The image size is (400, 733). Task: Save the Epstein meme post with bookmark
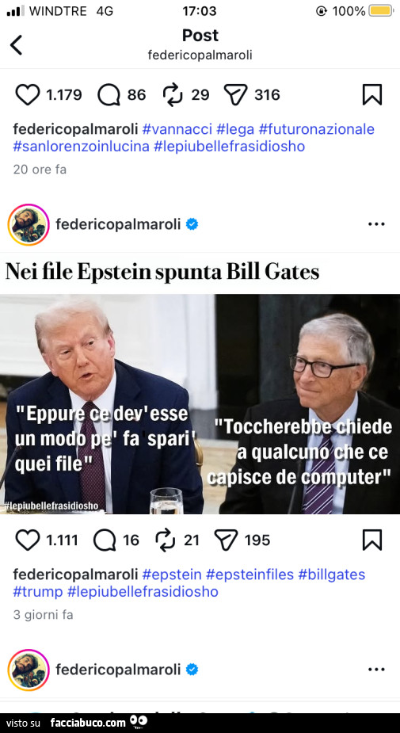pyautogui.click(x=372, y=540)
